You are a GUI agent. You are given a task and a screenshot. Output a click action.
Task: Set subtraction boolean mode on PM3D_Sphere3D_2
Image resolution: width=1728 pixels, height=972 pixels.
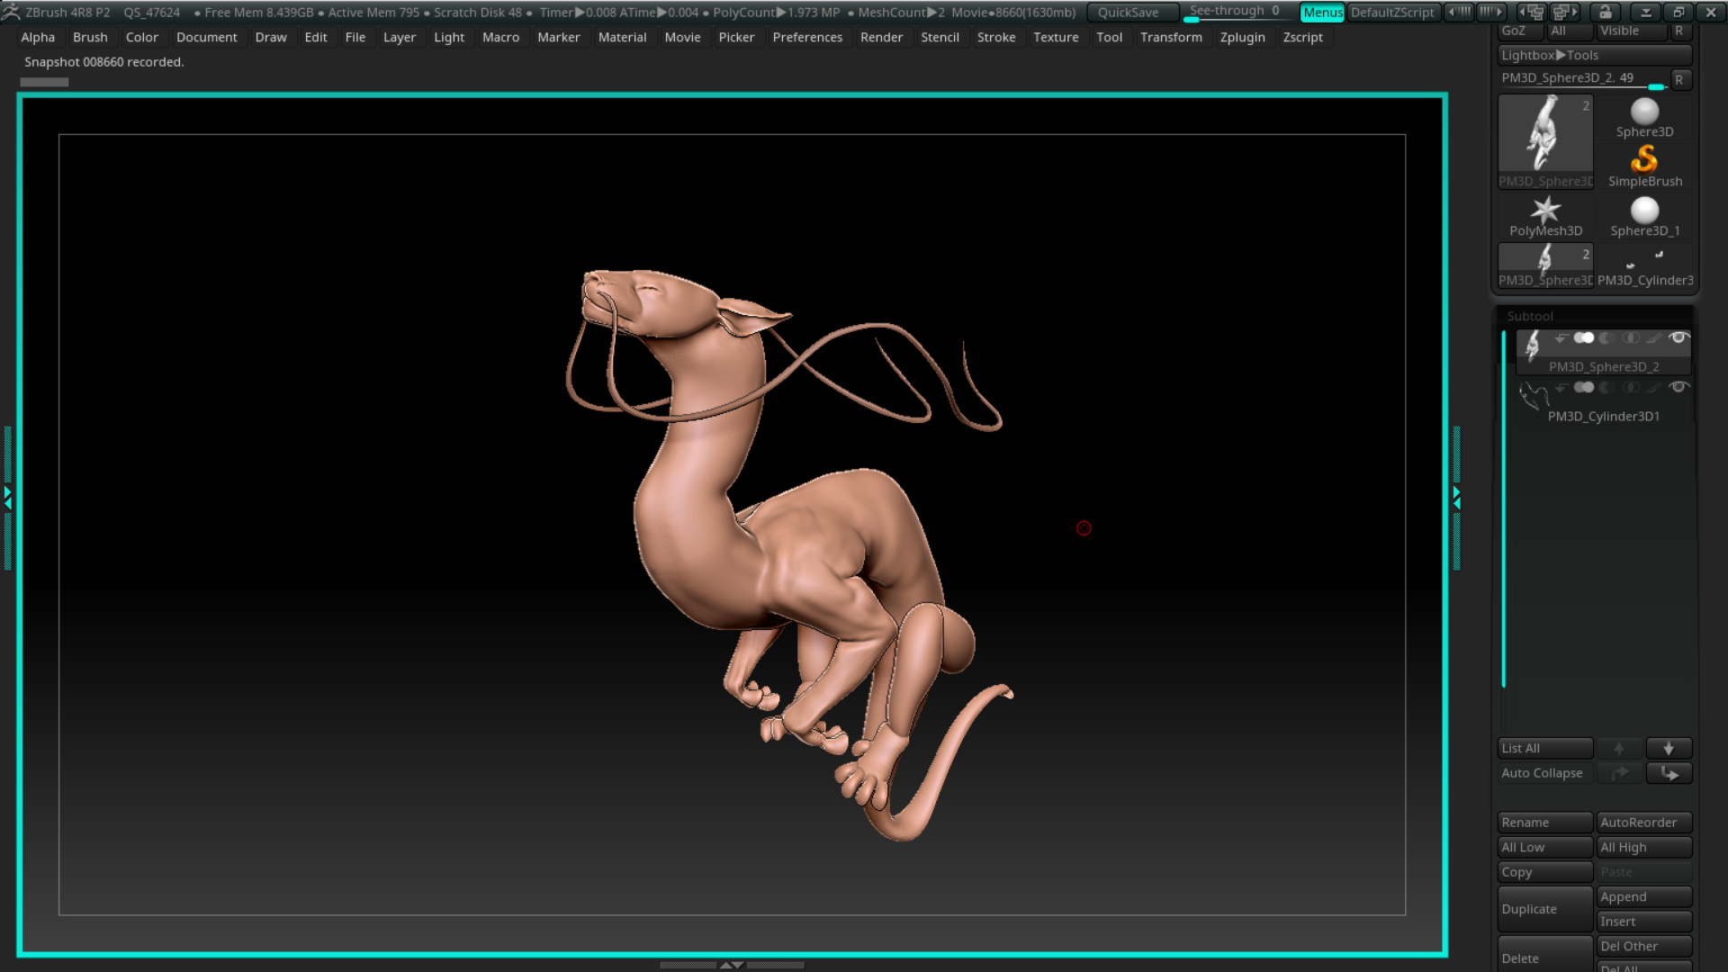coord(1607,338)
